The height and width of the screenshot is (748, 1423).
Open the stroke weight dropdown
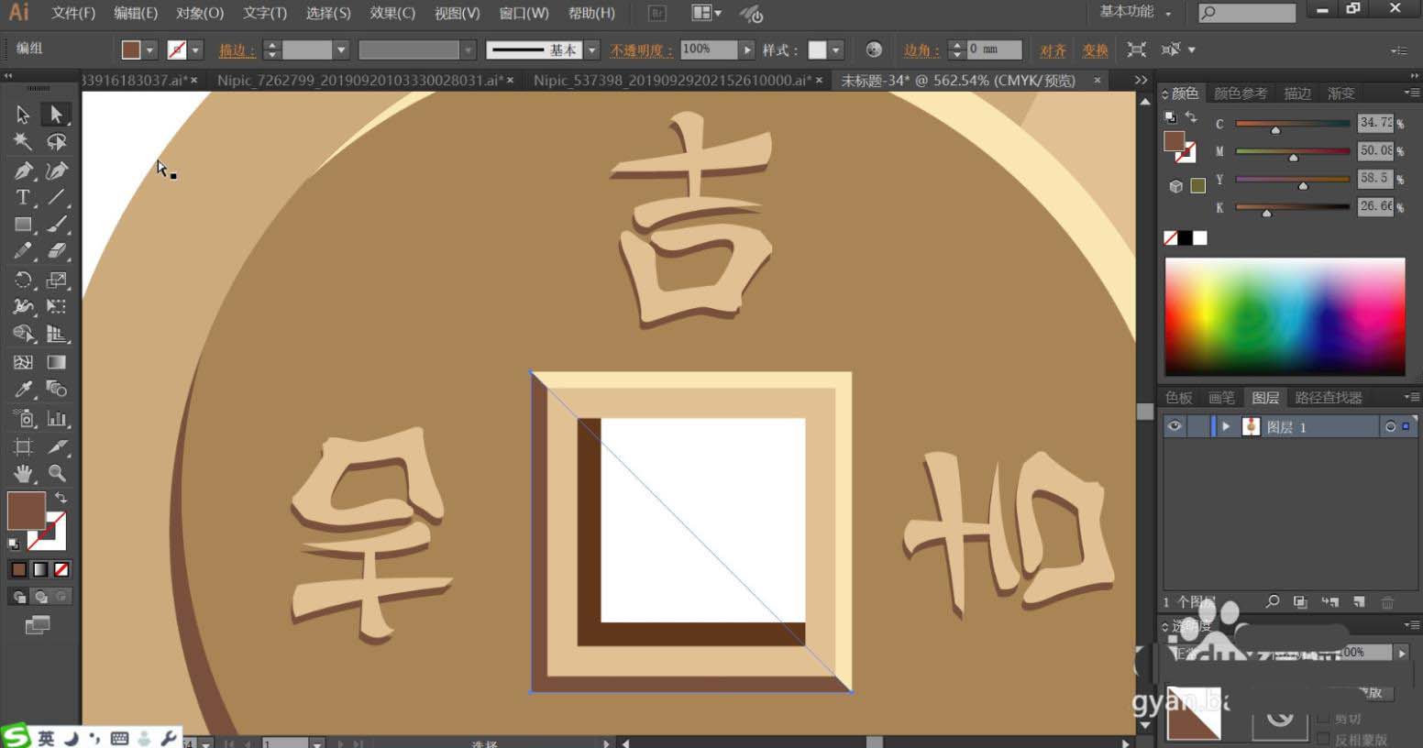pos(341,50)
